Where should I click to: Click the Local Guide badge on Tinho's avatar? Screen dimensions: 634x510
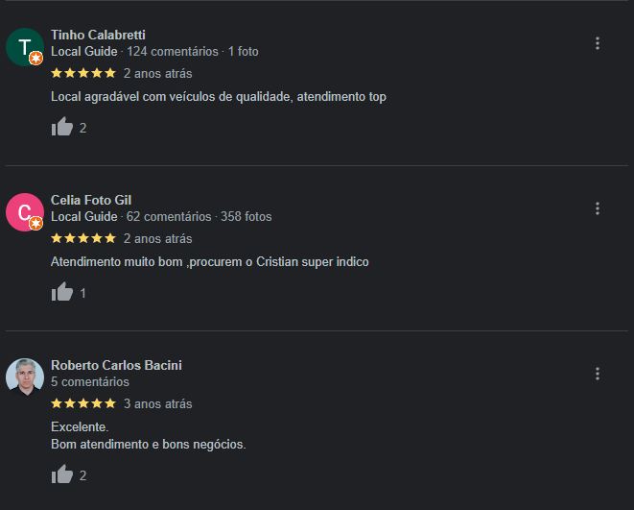pyautogui.click(x=36, y=59)
